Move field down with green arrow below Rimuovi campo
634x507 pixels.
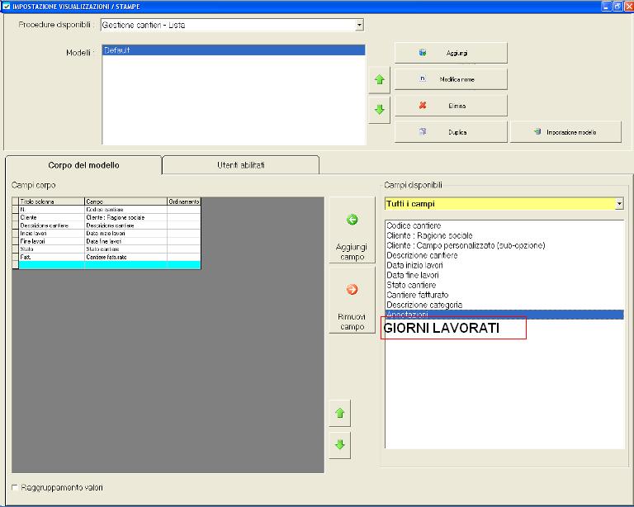(x=339, y=445)
